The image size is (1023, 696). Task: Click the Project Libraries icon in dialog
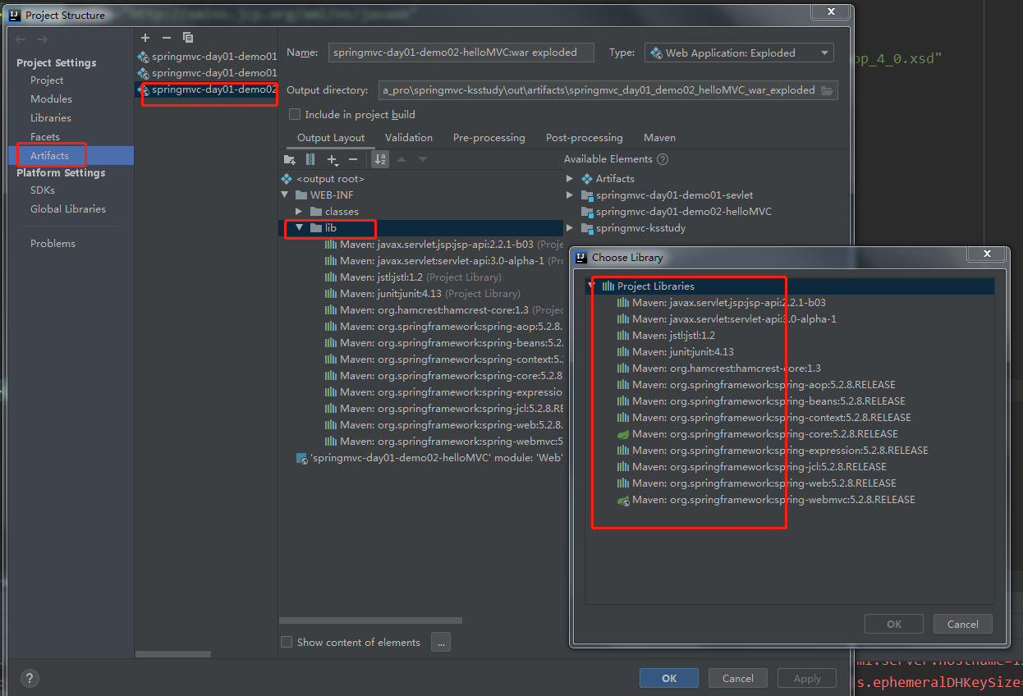[608, 286]
